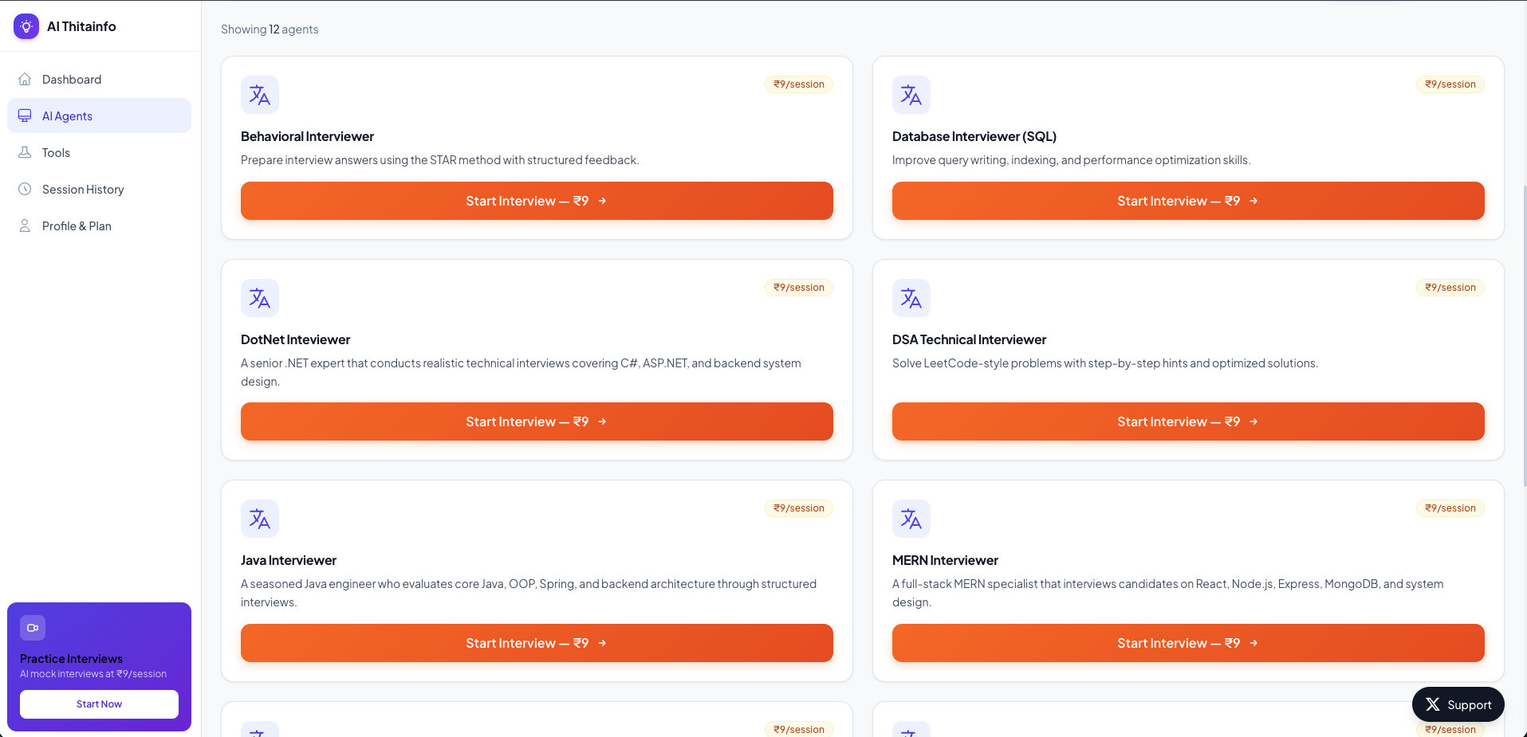1527x737 pixels.
Task: Click the Database Interviewer (SQL) title
Action: tap(974, 136)
